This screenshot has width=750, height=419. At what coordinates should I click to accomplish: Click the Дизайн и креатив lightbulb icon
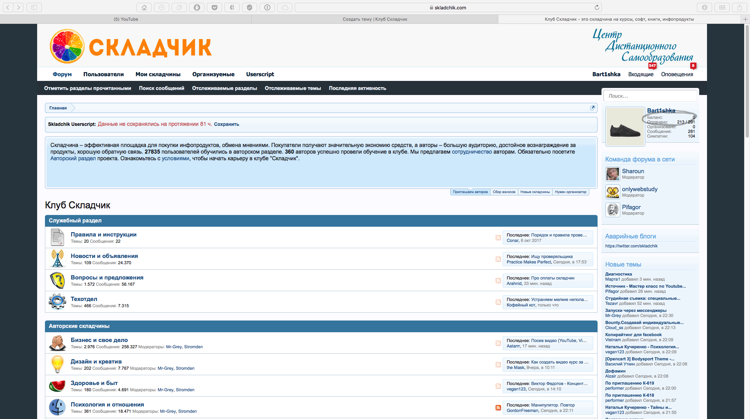pos(57,364)
